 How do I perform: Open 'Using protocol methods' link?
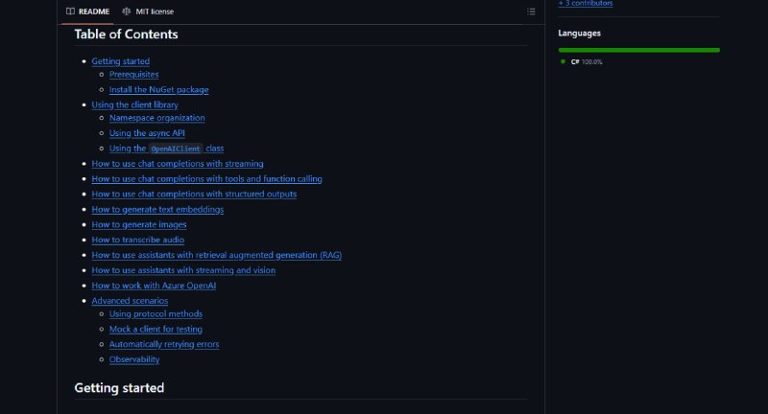click(x=156, y=313)
